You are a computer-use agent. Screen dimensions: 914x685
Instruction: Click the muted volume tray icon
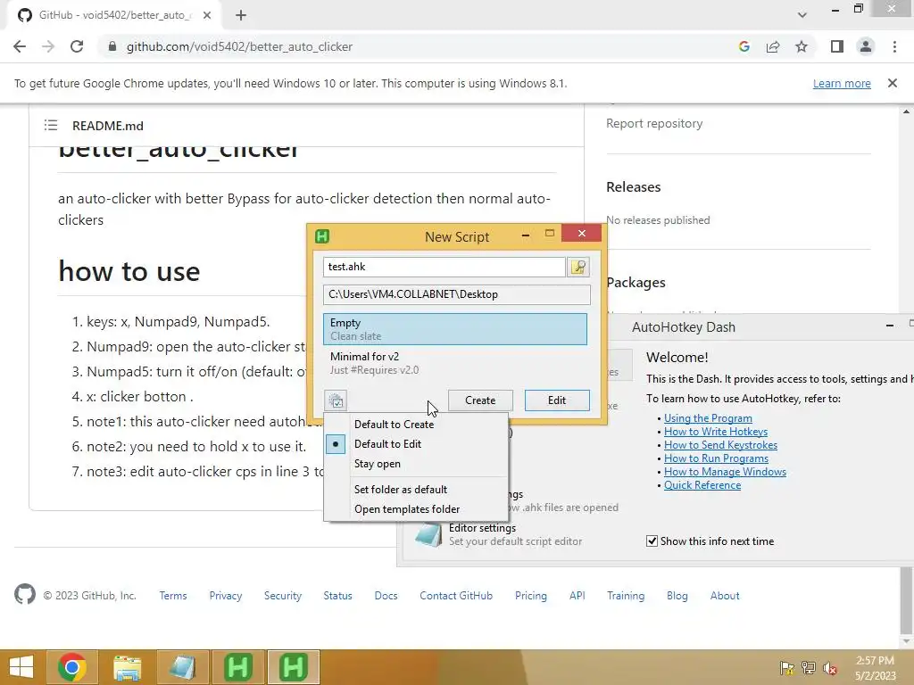830,668
